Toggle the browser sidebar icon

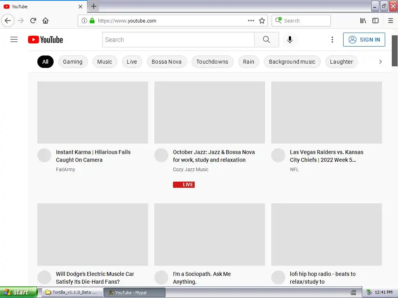coord(375,21)
